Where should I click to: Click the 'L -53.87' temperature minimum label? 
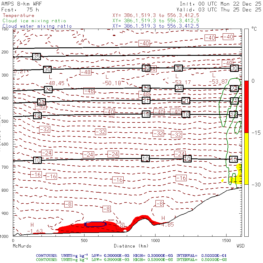[x=218, y=79]
